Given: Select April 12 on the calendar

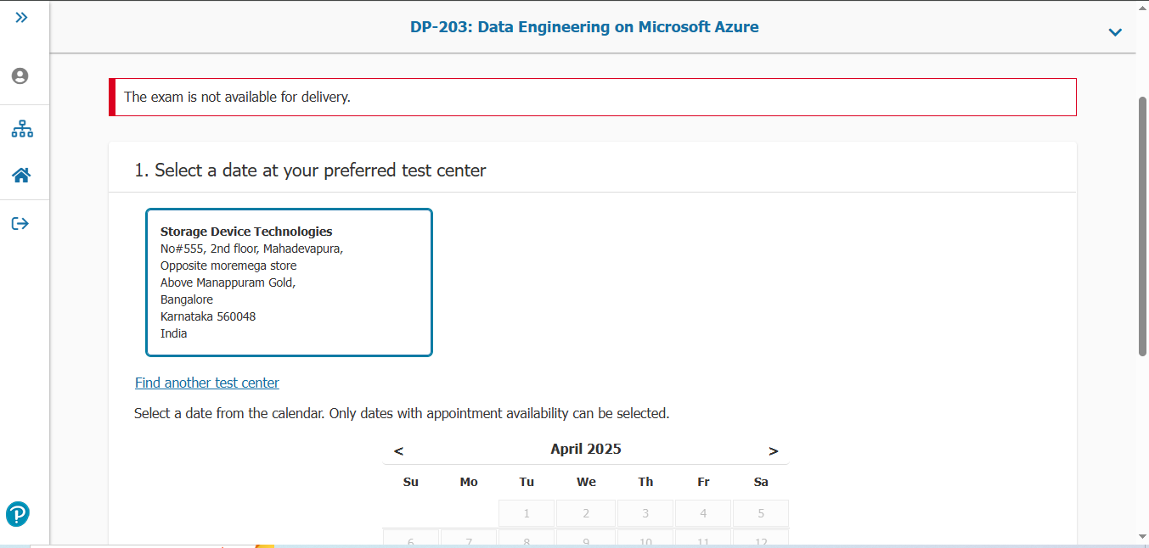Looking at the screenshot, I should [x=760, y=541].
